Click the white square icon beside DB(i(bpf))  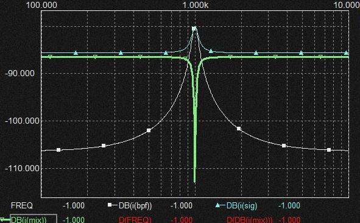pos(110,204)
